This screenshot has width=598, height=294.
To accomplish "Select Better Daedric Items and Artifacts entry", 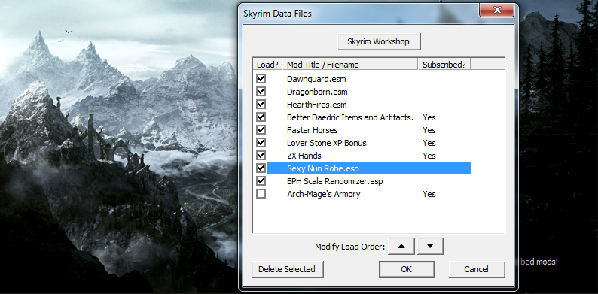I will pyautogui.click(x=350, y=117).
